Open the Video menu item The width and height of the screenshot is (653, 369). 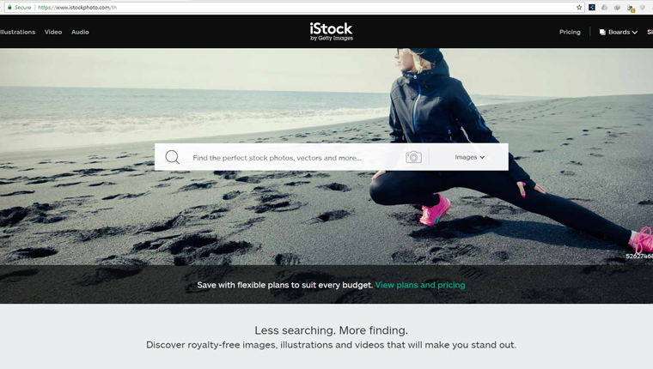click(53, 32)
